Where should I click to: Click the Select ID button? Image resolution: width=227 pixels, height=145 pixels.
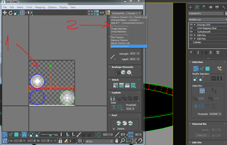[x=202, y=135]
